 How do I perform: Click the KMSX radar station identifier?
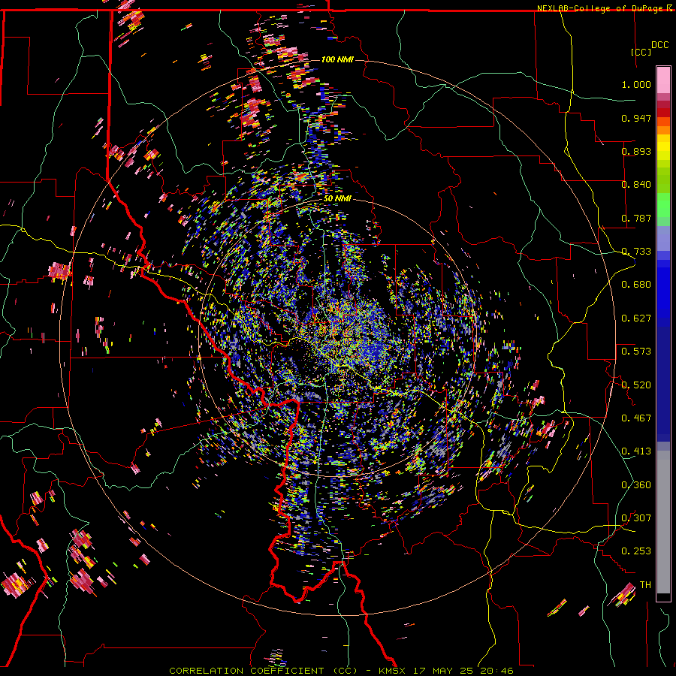point(394,671)
